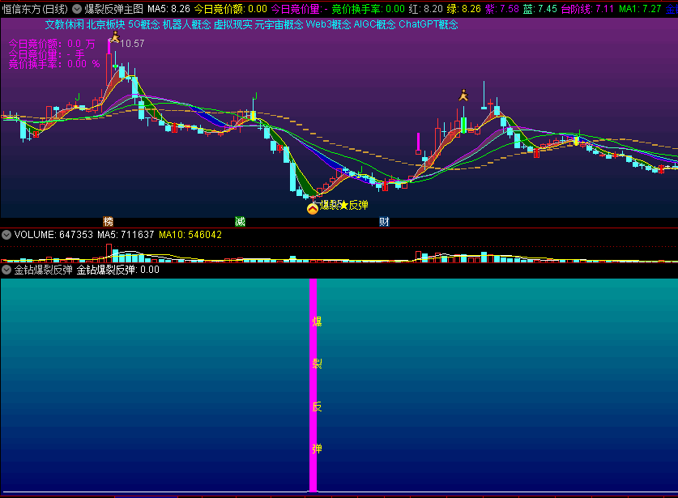Open the 5G概念 concept tag
678x498 pixels.
tap(144, 24)
